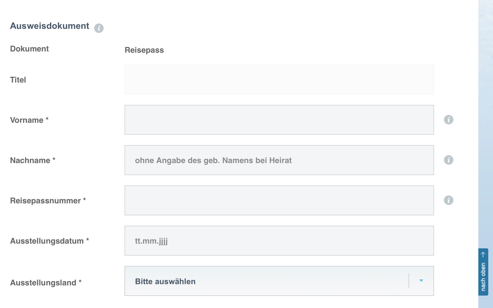Expand the Ausstellungsland dropdown arrow
This screenshot has height=308, width=493.
coord(421,281)
